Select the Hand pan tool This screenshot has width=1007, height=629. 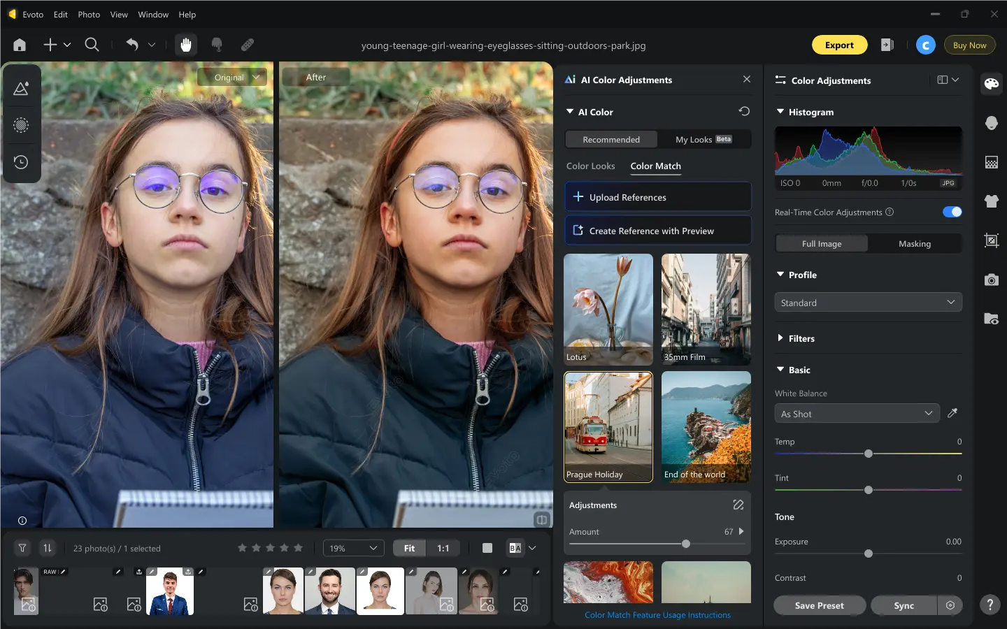(x=186, y=45)
